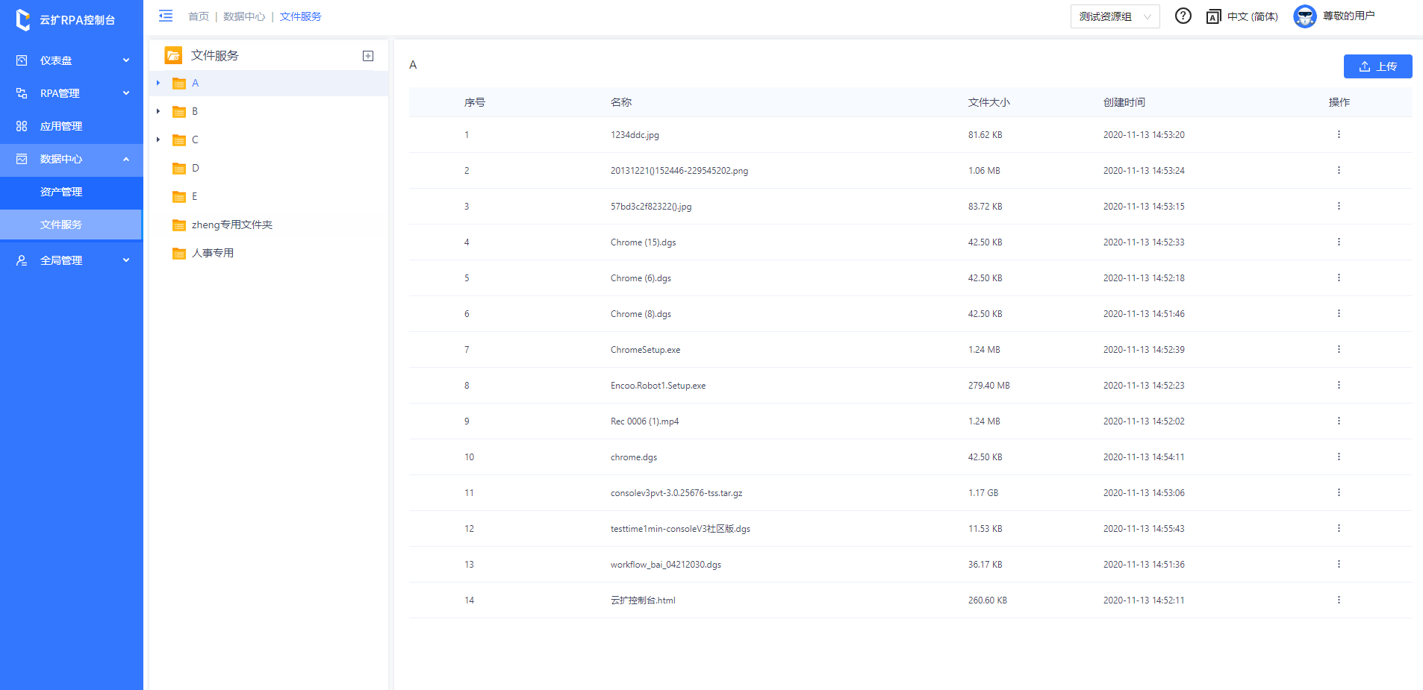Viewport: 1423px width, 690px height.
Task: Select the 人事专用 folder in the tree
Action: tap(212, 253)
